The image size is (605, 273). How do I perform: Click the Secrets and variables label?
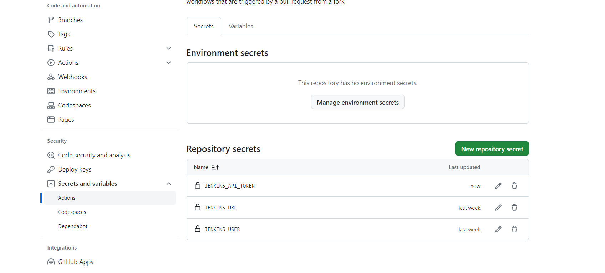coord(87,184)
